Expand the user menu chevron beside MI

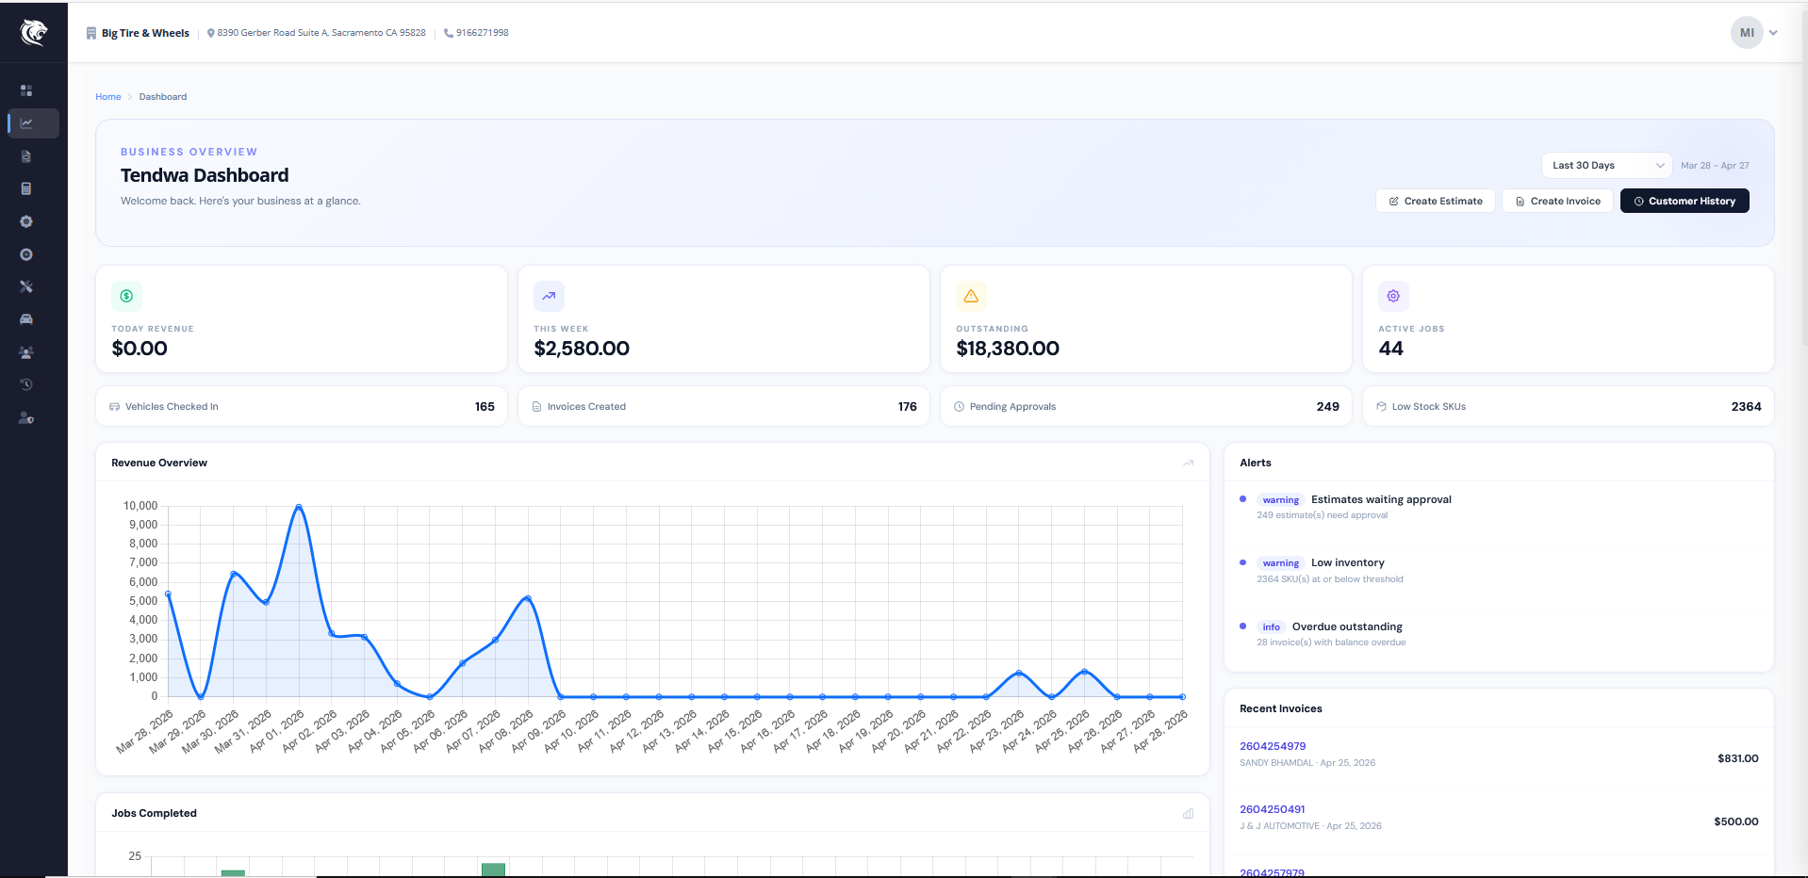click(1773, 33)
